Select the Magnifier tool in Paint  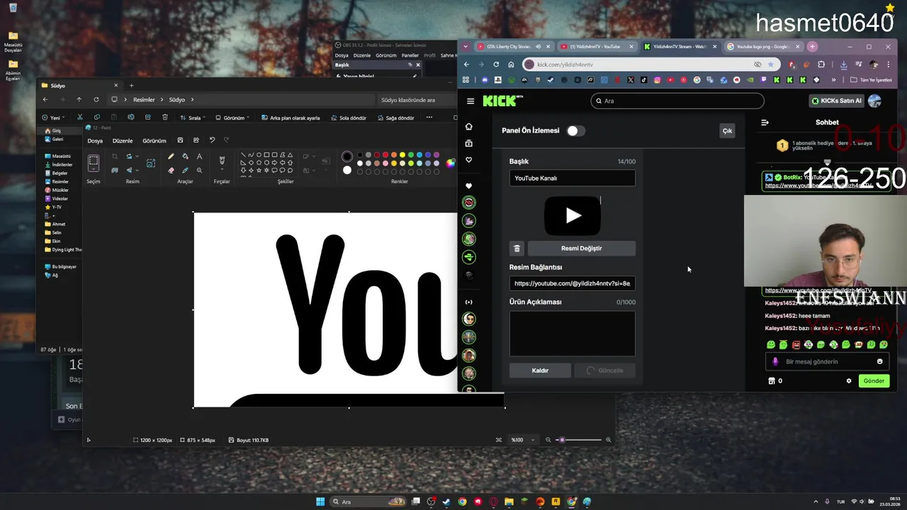[x=199, y=170]
